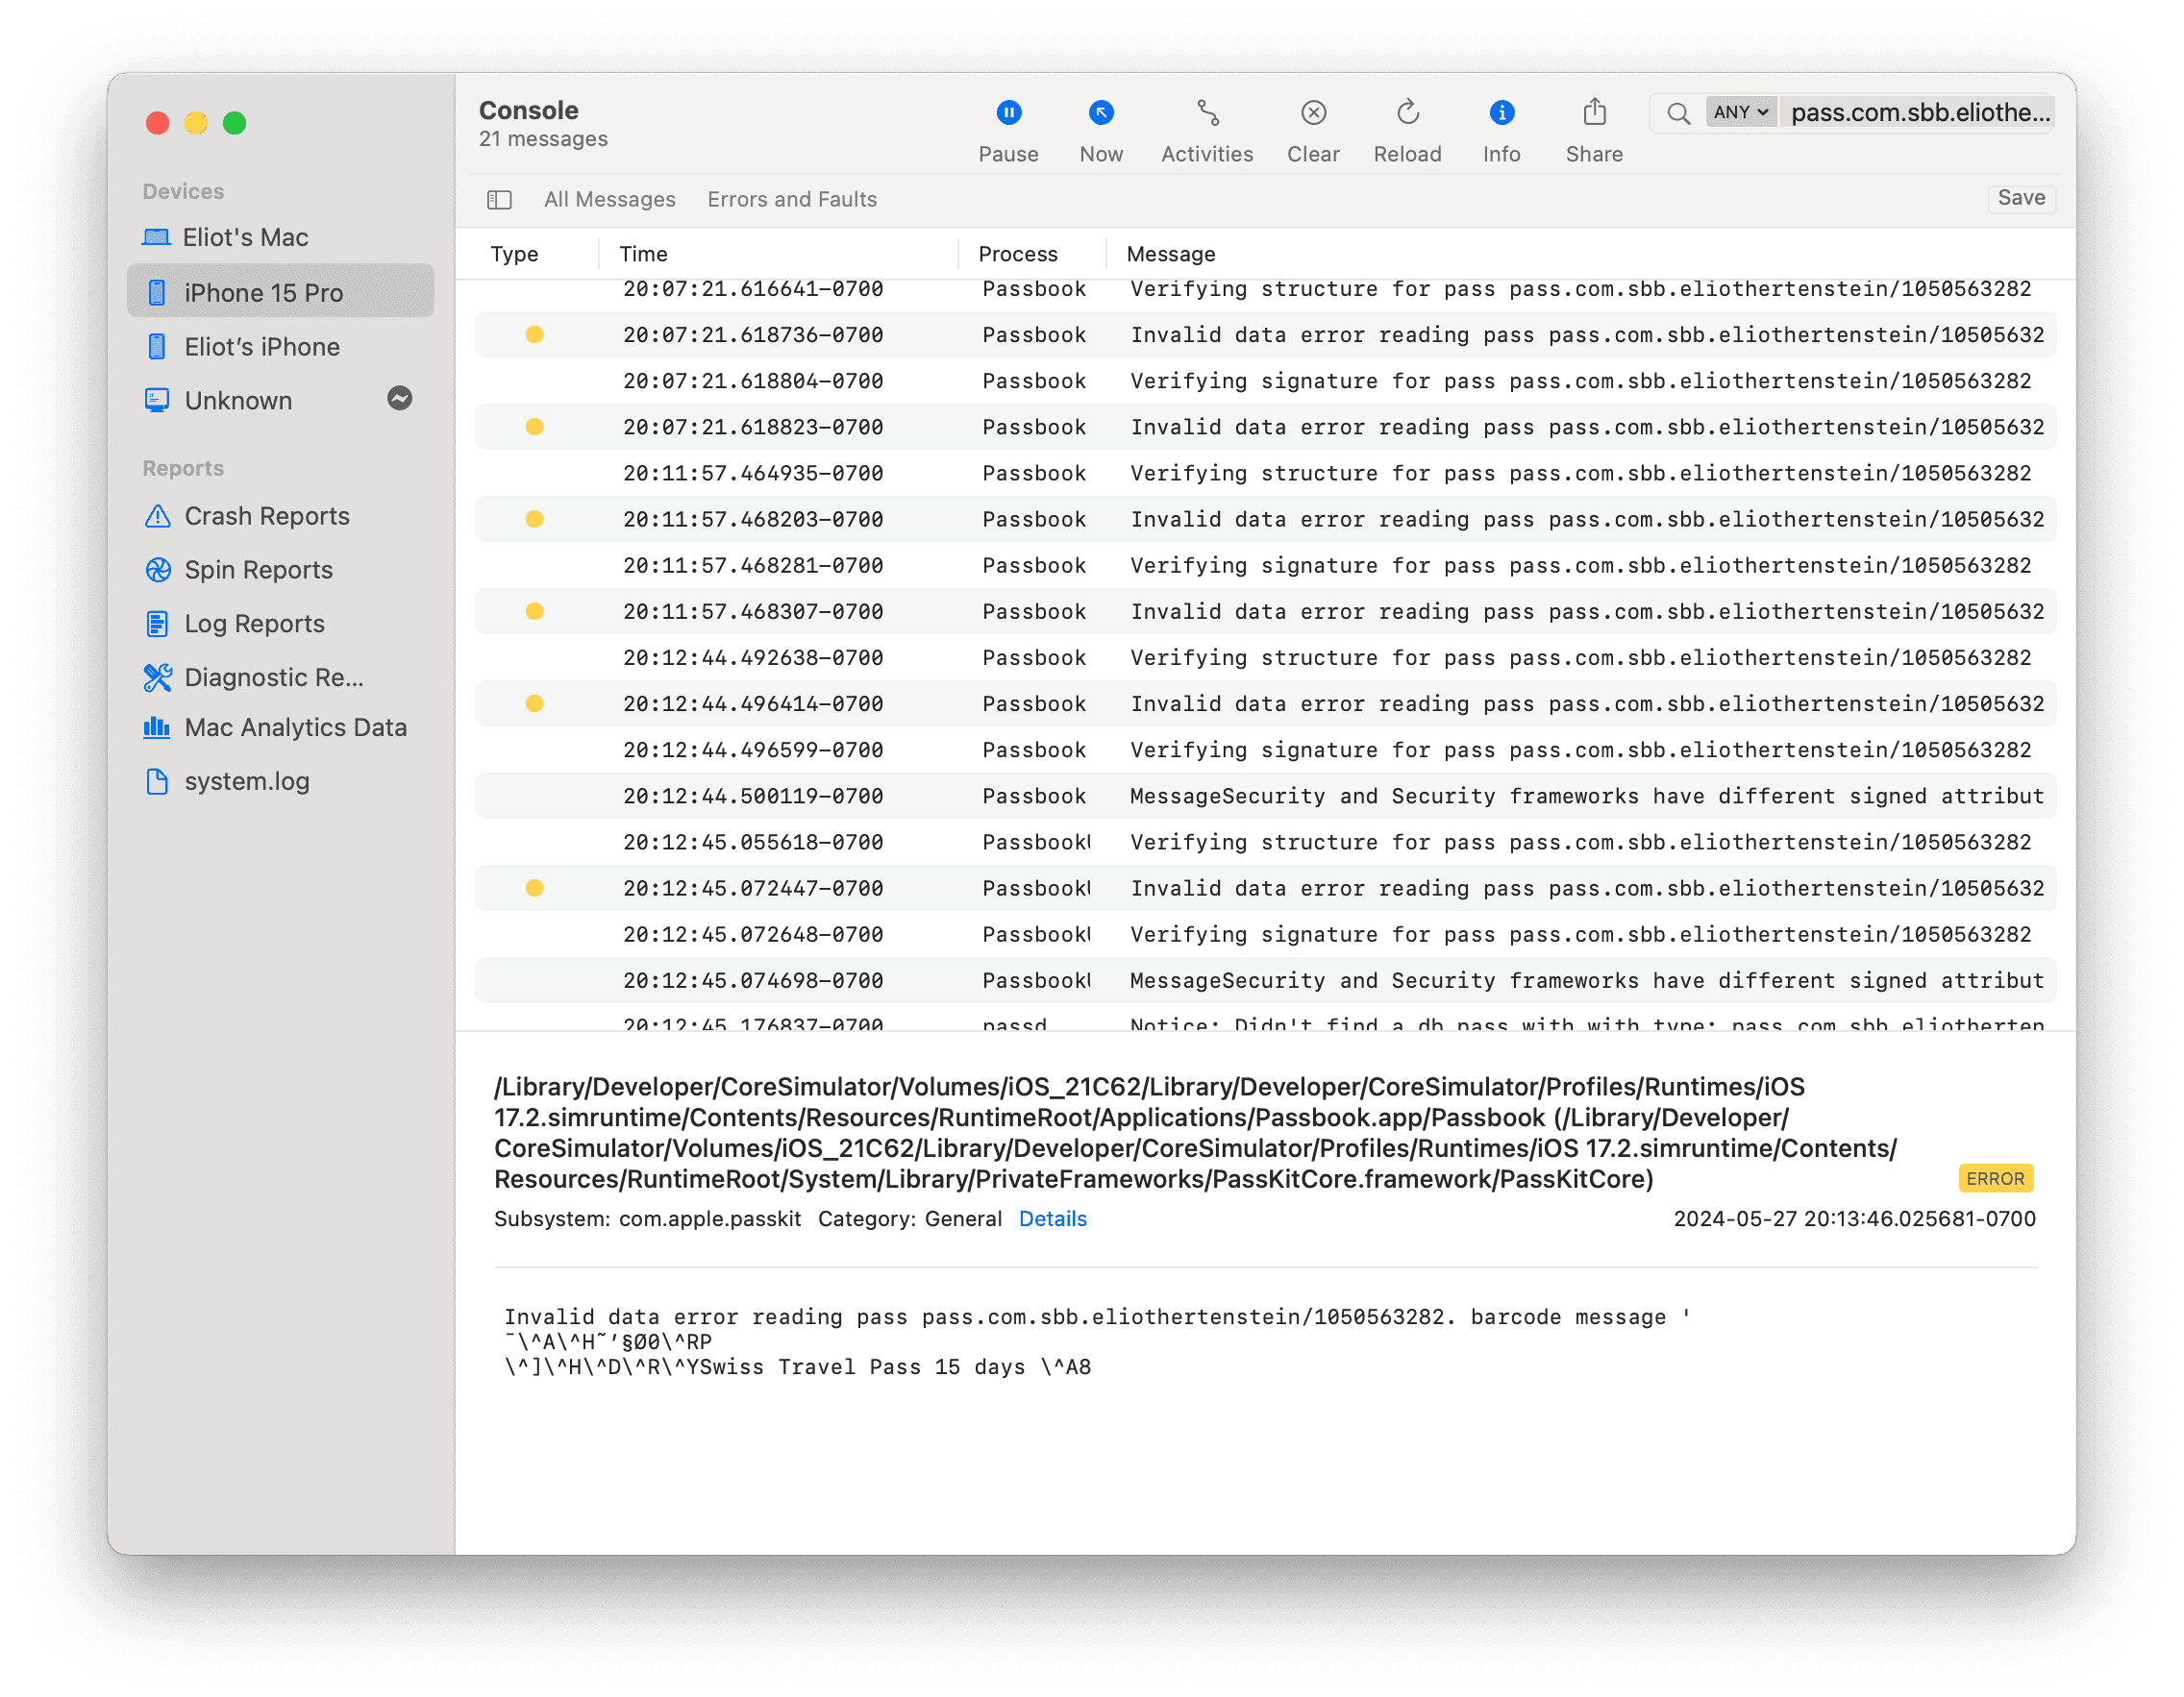Pause the log stream
Image resolution: width=2184 pixels, height=1697 pixels.
pyautogui.click(x=1008, y=131)
